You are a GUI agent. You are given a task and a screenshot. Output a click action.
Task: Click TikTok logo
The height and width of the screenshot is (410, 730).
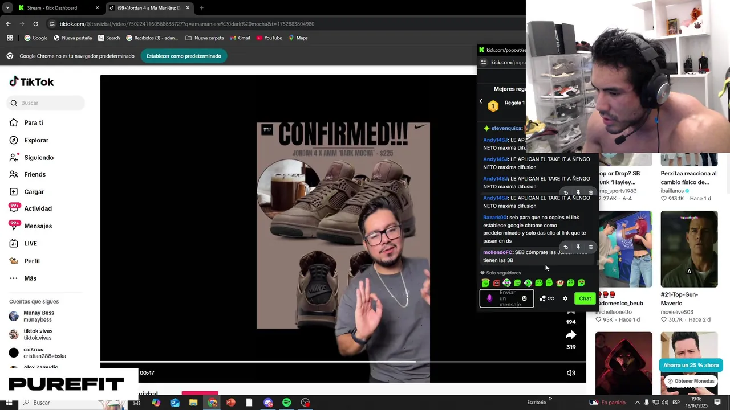pos(31,82)
